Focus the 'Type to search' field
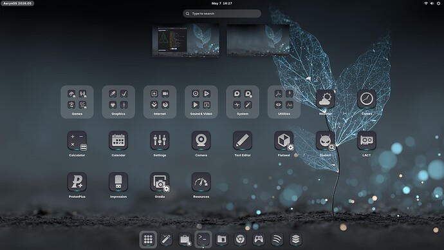 222,14
